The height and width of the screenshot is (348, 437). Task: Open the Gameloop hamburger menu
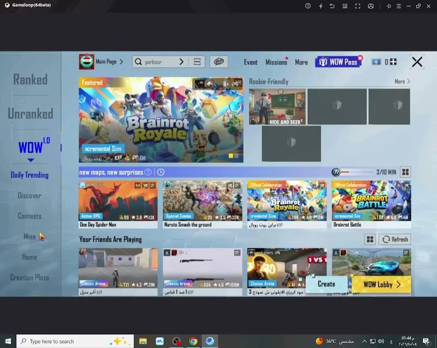click(399, 6)
